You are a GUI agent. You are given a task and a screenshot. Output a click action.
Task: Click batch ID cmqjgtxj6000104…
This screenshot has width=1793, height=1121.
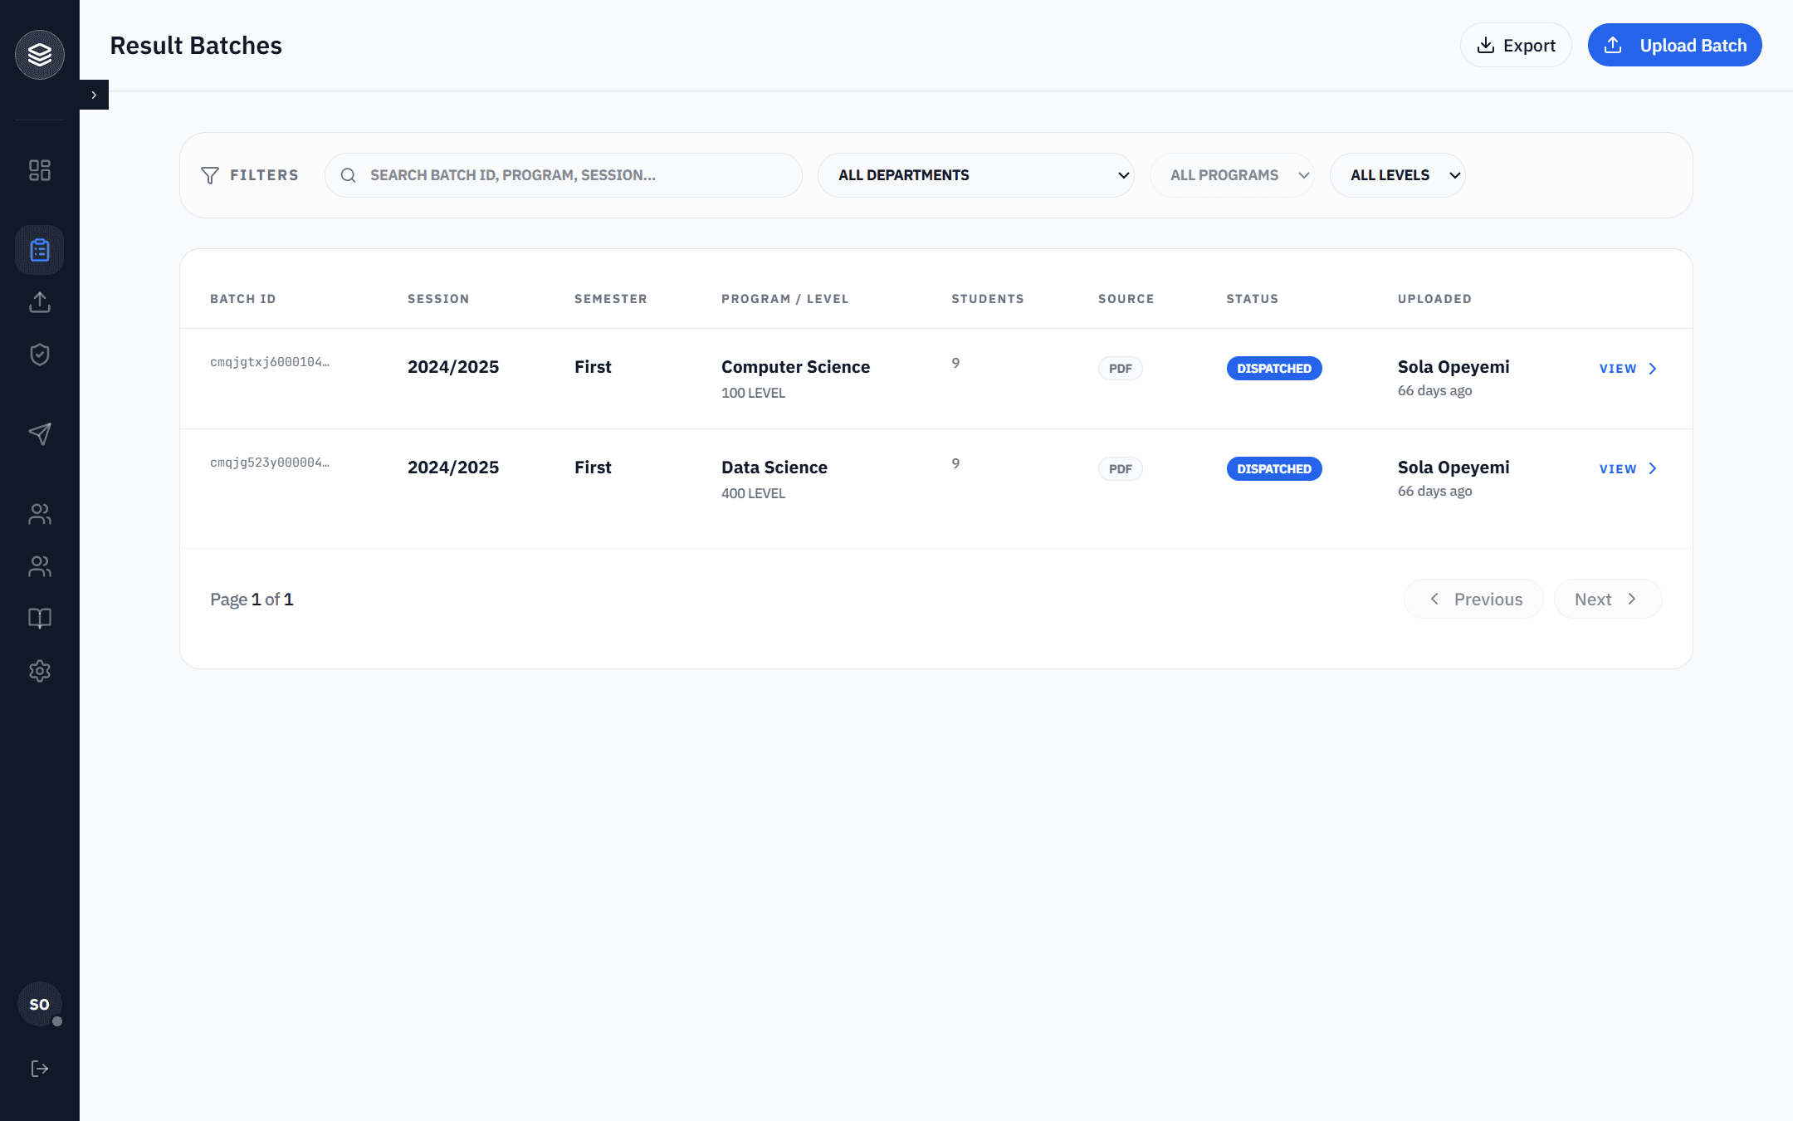[270, 362]
